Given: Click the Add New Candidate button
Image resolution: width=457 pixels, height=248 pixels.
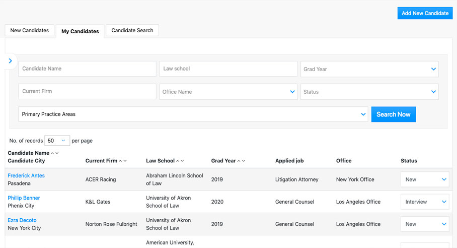Looking at the screenshot, I should pyautogui.click(x=425, y=13).
